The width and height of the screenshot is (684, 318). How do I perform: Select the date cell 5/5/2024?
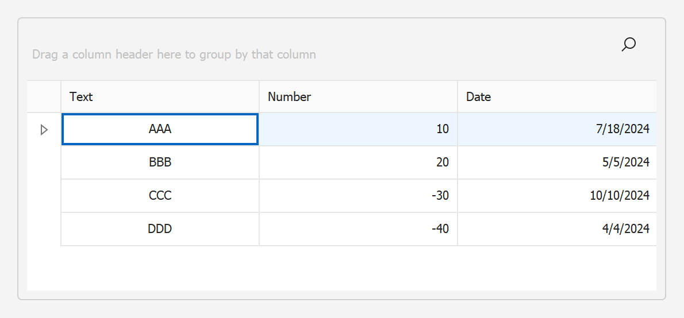tap(556, 162)
